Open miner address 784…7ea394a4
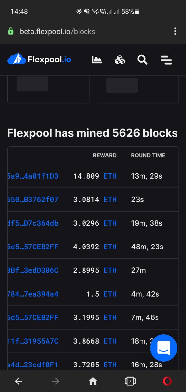186x392 pixels. click(x=33, y=294)
